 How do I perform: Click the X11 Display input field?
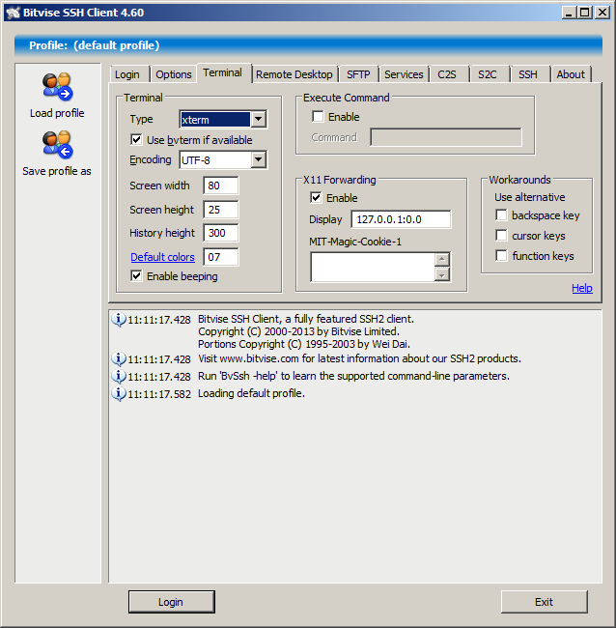(400, 219)
